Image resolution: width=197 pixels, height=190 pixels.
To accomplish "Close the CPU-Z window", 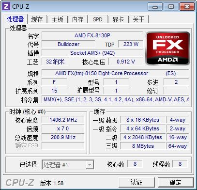I will point(187,7).
